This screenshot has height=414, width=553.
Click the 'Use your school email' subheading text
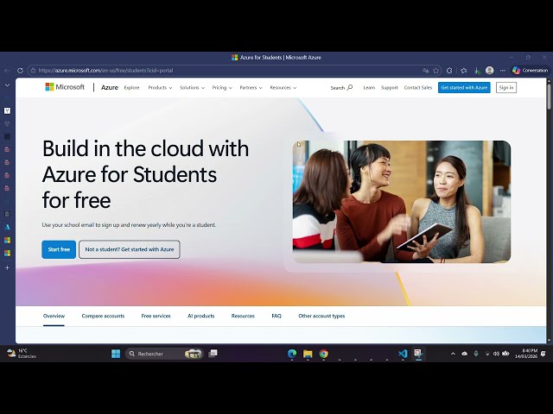coord(129,224)
